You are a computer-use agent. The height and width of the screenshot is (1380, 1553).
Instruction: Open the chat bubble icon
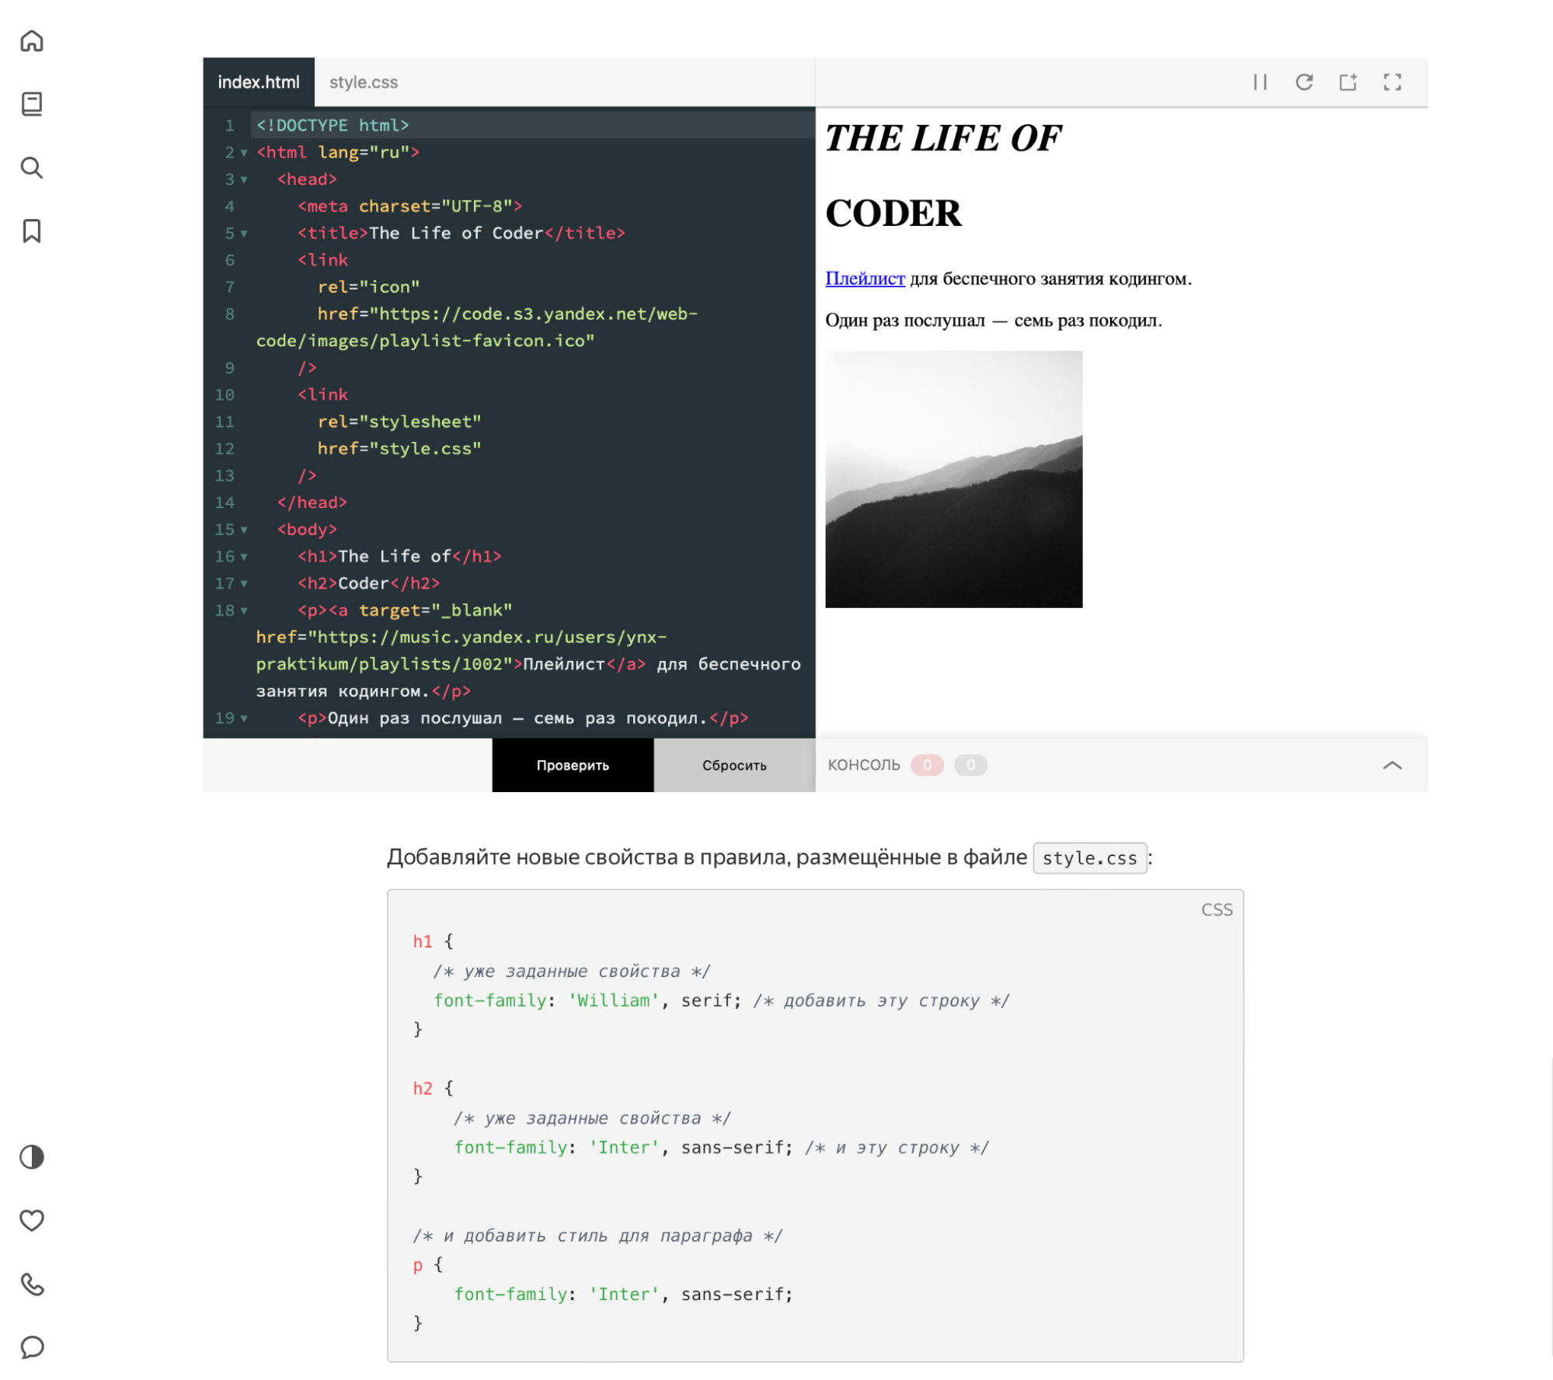point(32,1347)
